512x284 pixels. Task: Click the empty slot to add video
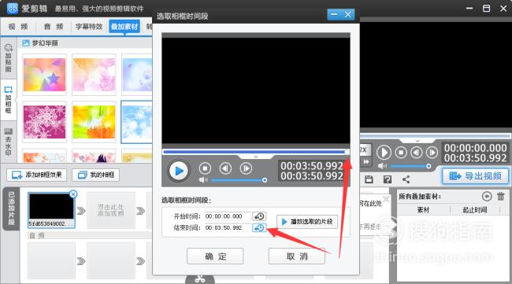click(111, 210)
